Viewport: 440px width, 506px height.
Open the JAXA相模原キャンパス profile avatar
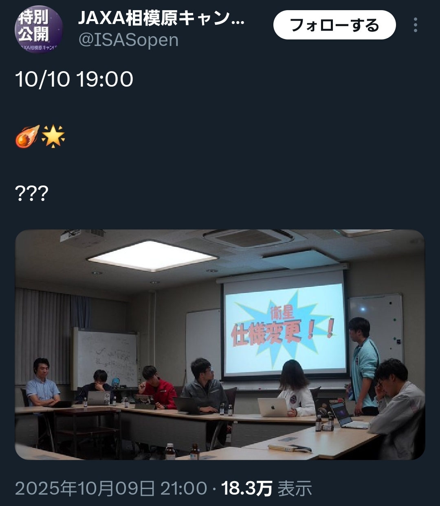[x=39, y=29]
